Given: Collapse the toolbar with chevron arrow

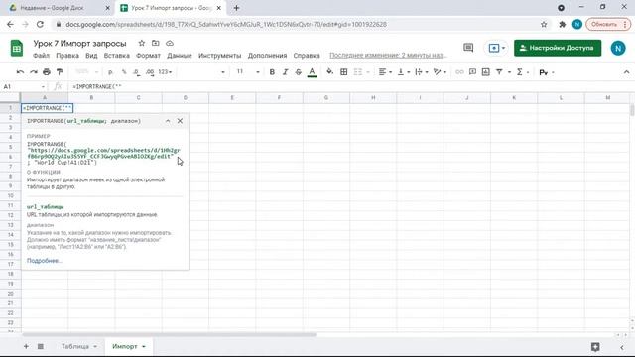Looking at the screenshot, I should pos(626,72).
